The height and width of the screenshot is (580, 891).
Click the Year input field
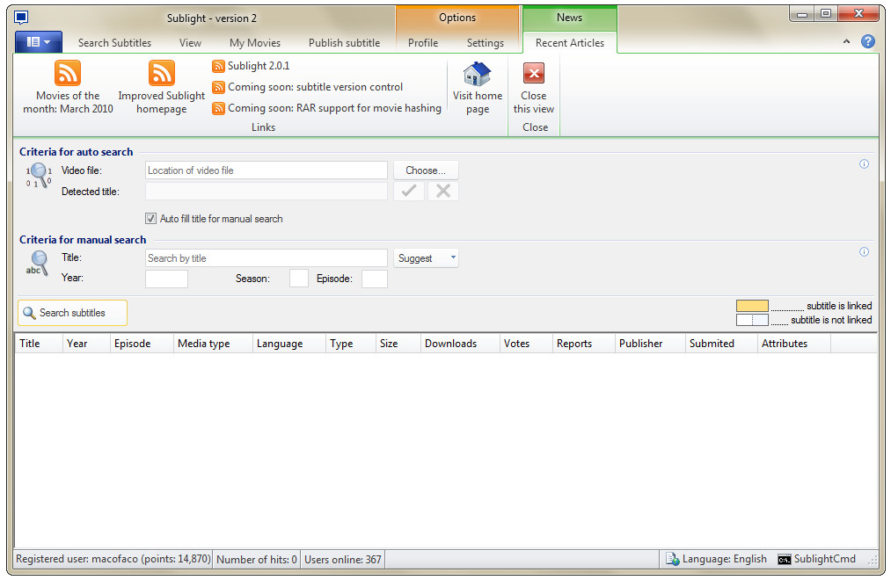[166, 279]
